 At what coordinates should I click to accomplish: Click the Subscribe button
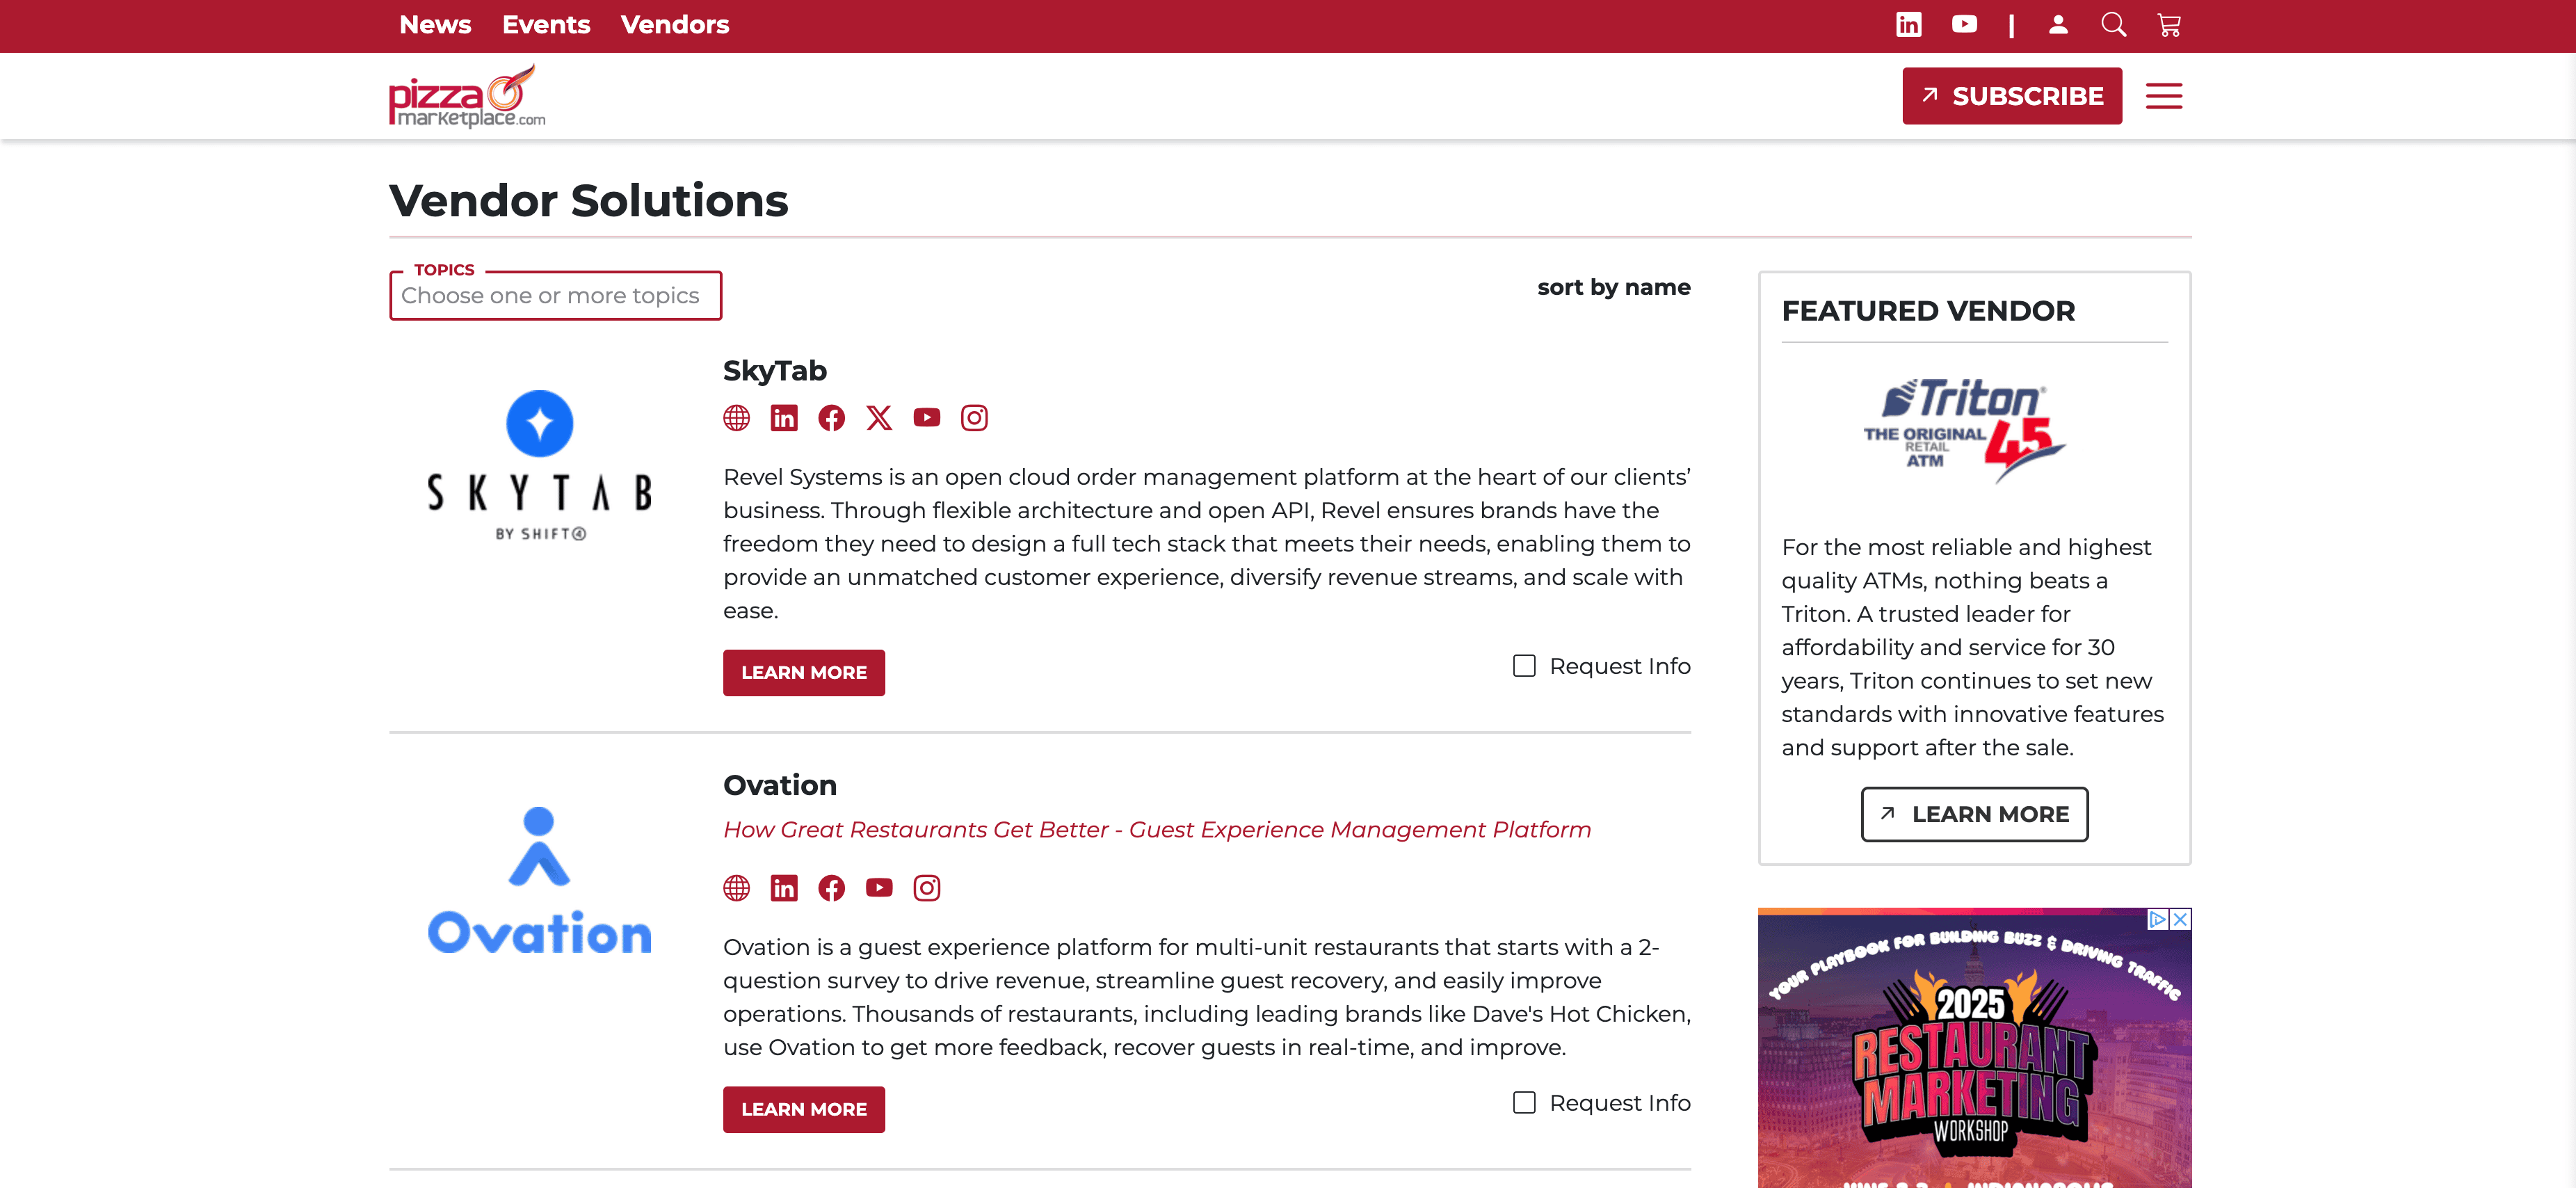coord(2011,96)
